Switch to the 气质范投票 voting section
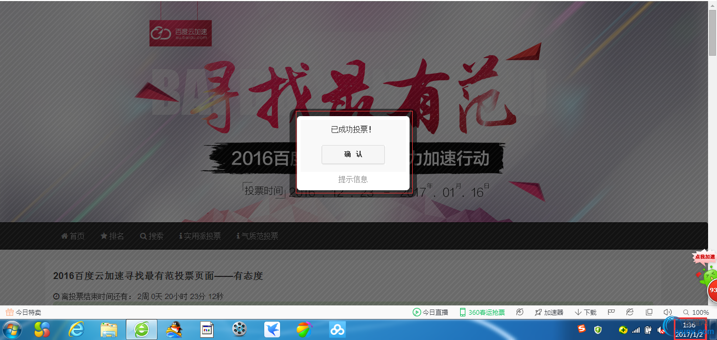This screenshot has height=340, width=717. (258, 235)
